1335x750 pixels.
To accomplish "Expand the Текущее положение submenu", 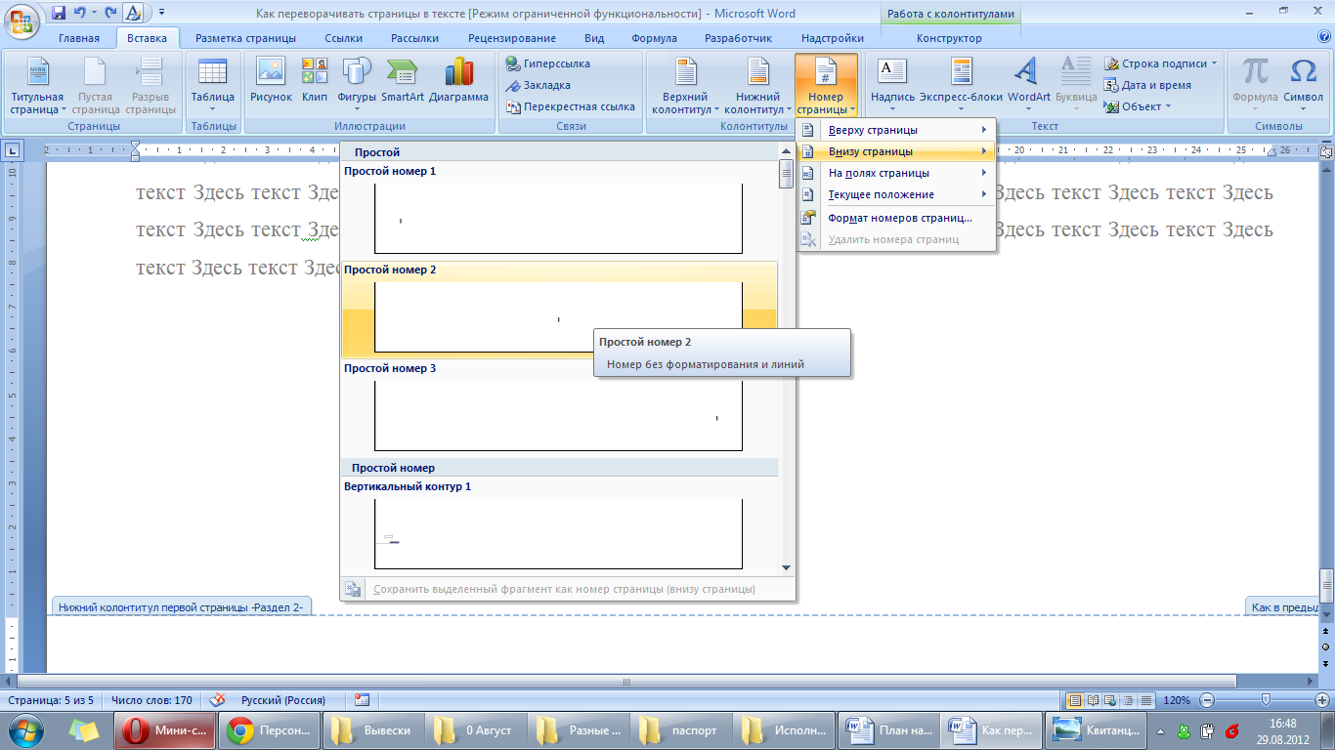I will (895, 194).
